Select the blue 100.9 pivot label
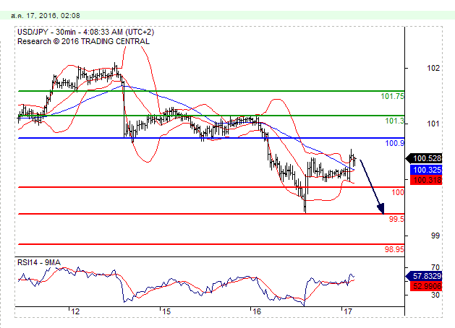455x328 pixels. pyautogui.click(x=394, y=143)
